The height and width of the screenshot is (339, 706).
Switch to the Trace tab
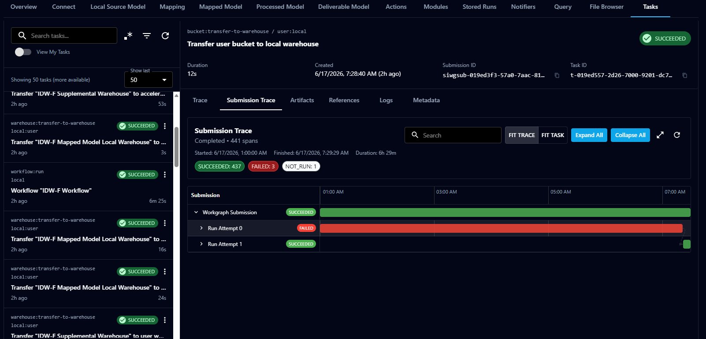[x=200, y=100]
